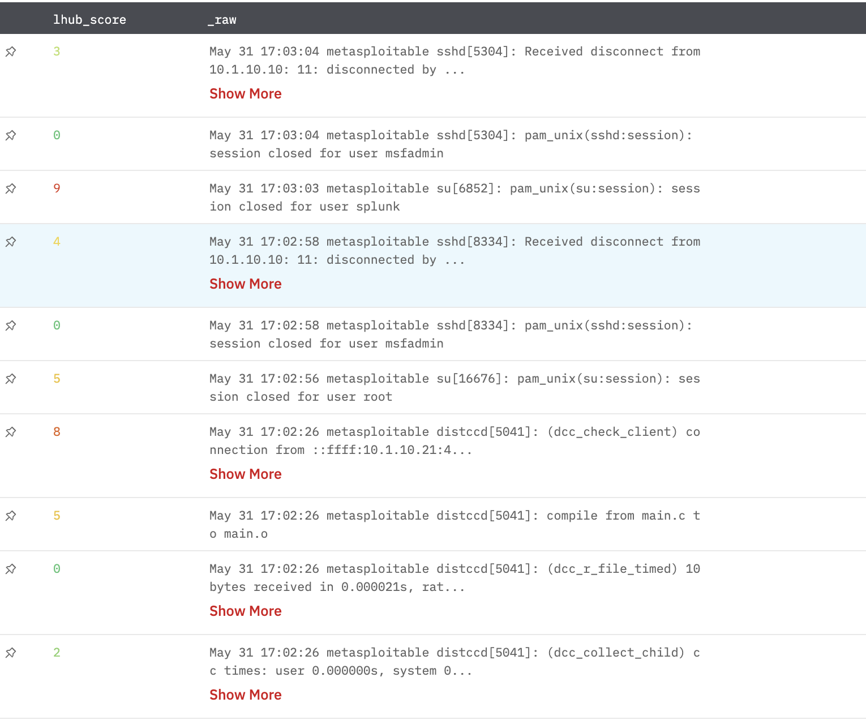Pin the su[6852] splunk session row

(11, 188)
